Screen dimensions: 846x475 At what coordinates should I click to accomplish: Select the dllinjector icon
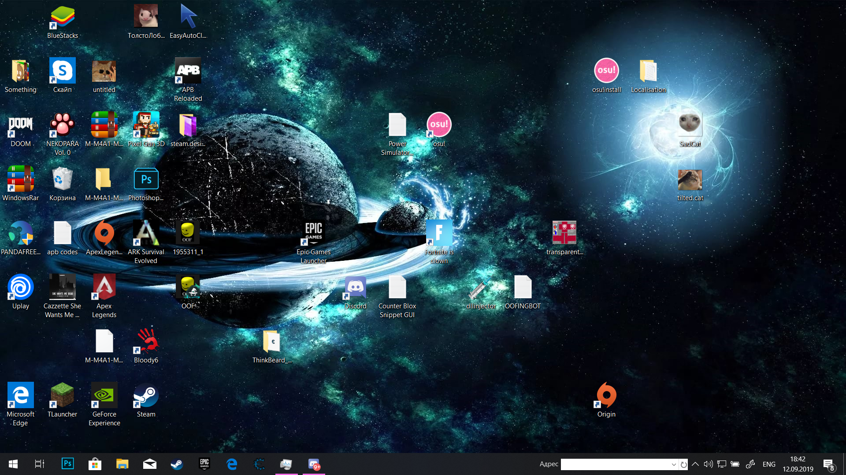(x=481, y=292)
